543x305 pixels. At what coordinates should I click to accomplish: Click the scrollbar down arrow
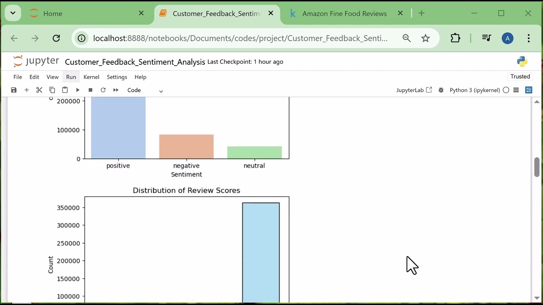(x=537, y=298)
